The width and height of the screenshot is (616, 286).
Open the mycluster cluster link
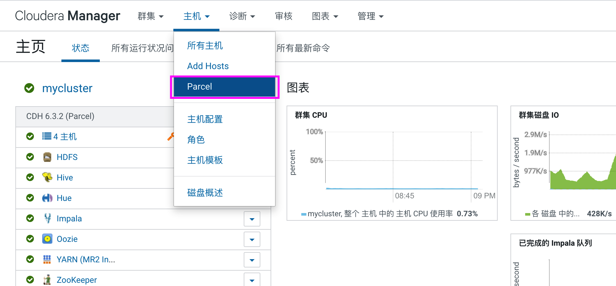(x=67, y=88)
